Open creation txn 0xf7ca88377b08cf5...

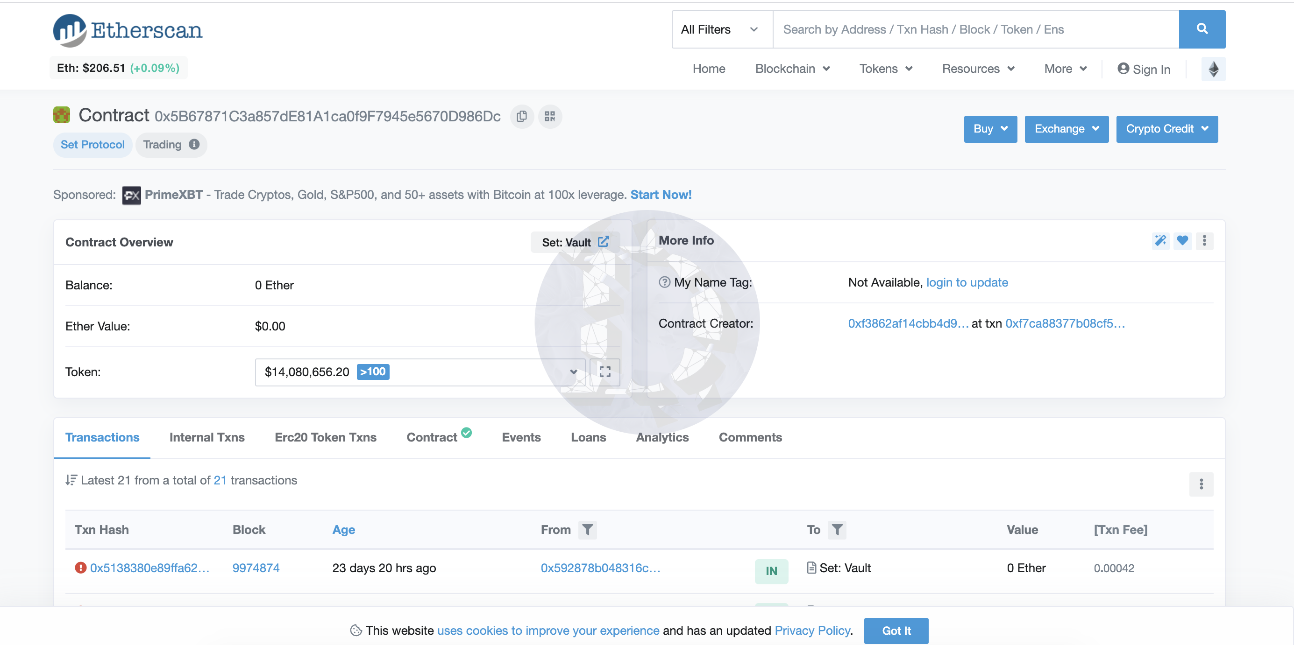click(x=1065, y=324)
